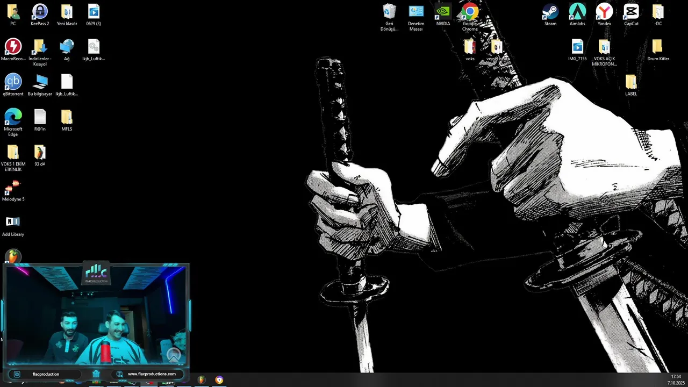Launch Melodyne 5 from the desktop

point(13,190)
